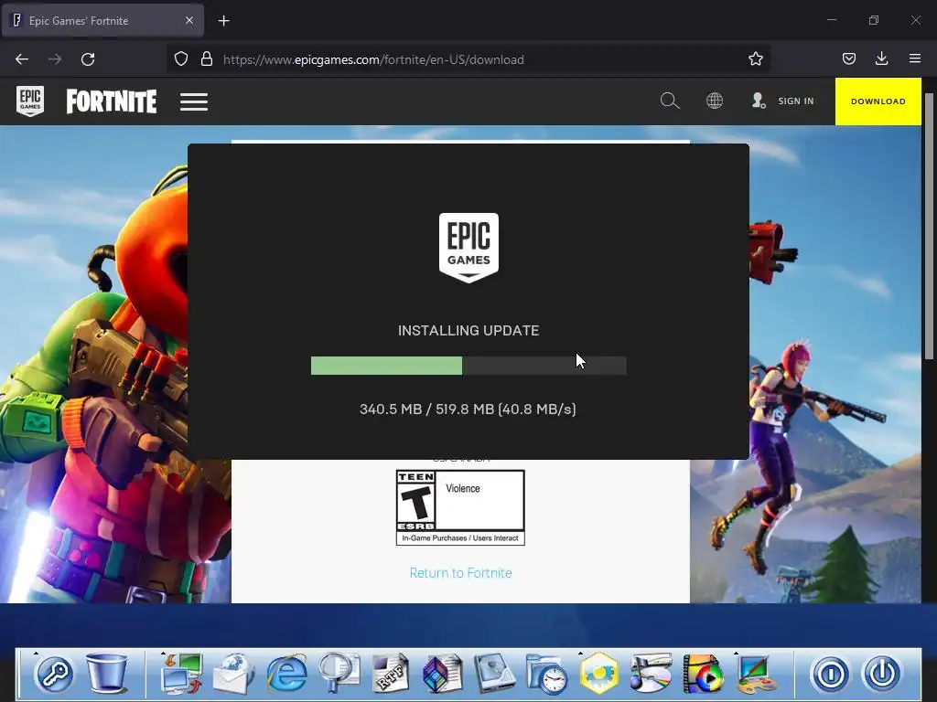Open the folder with clock dock icon
Viewport: 937px width, 702px height.
(547, 674)
